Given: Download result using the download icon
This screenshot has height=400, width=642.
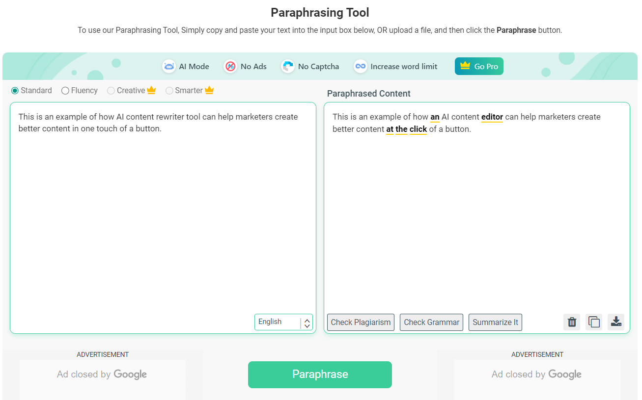Looking at the screenshot, I should coord(616,322).
